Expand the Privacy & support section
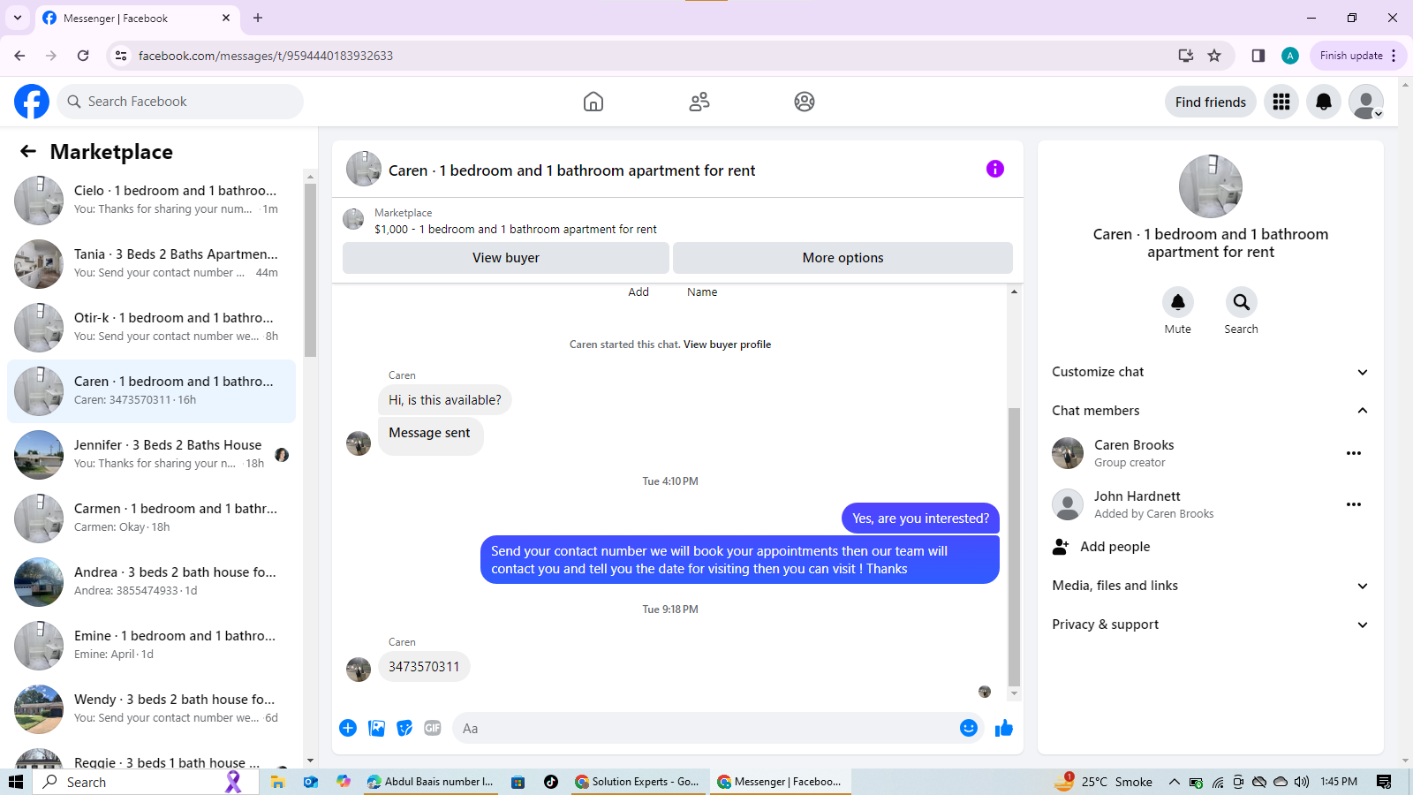The height and width of the screenshot is (795, 1413). click(1211, 625)
